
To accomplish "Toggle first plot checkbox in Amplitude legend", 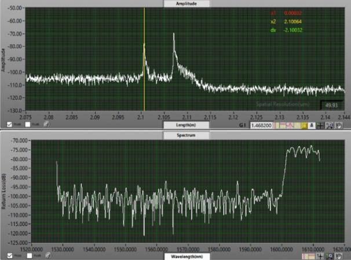I will pos(9,124).
